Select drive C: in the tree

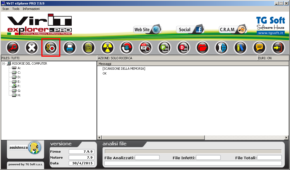click(19, 73)
